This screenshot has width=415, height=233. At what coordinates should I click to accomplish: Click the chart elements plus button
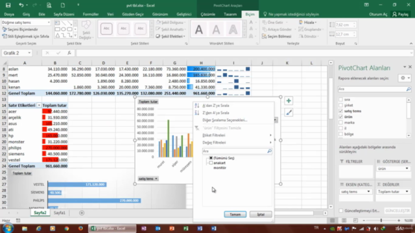coord(289,101)
